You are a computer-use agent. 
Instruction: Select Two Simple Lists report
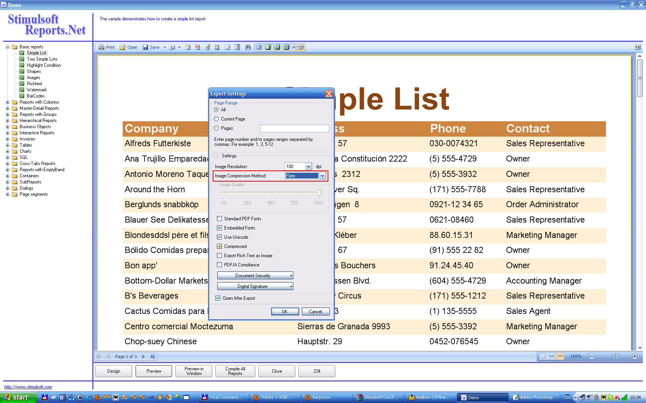click(42, 59)
